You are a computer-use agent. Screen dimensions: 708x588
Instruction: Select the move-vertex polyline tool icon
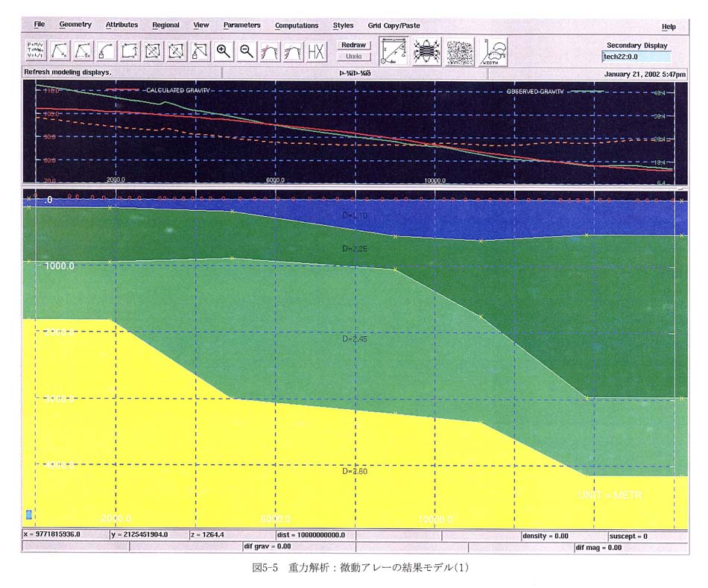point(60,51)
